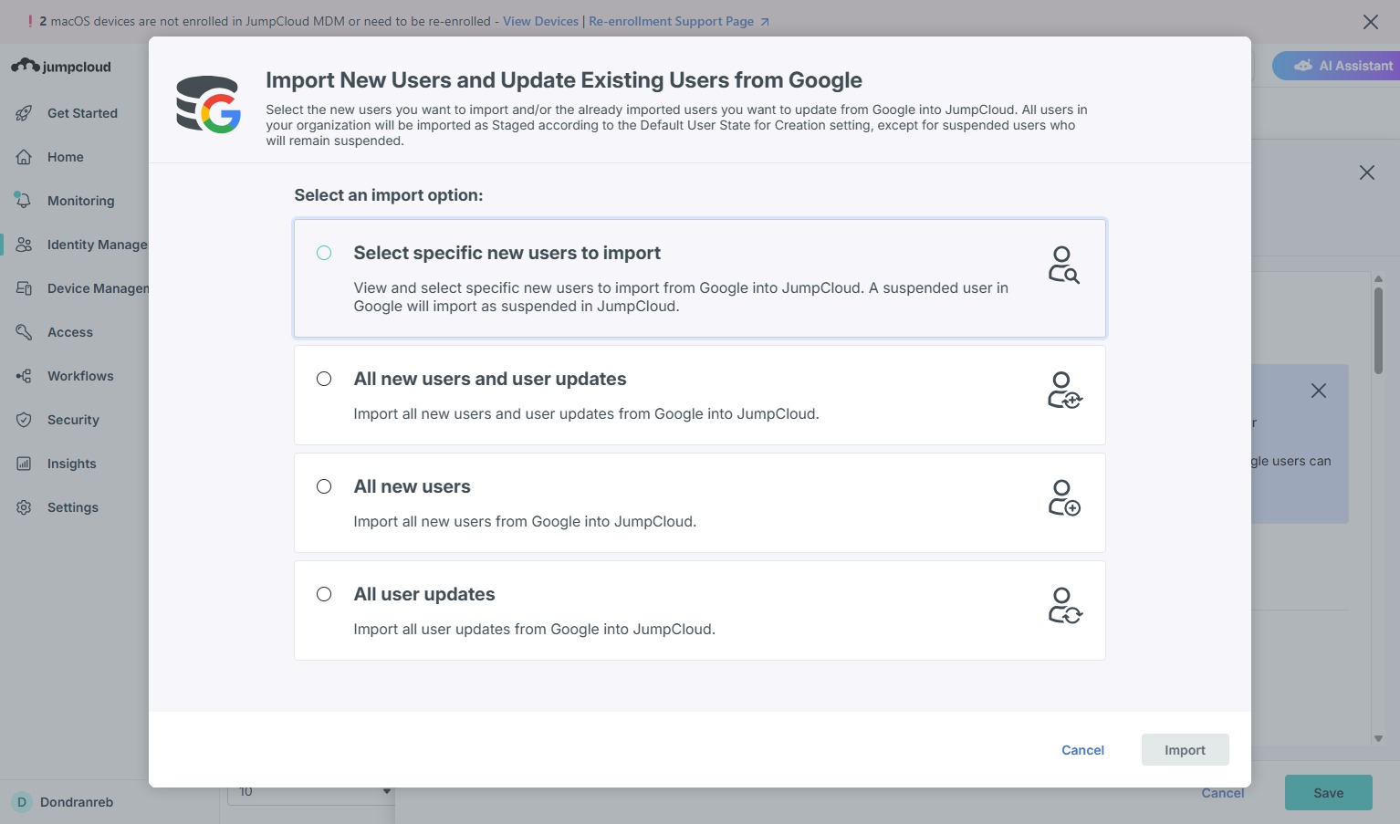Choose 'All new users and user updates' radio option
This screenshot has height=824, width=1400.
pos(324,379)
